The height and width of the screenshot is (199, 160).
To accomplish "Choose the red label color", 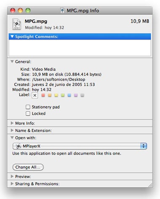I will point(43,95).
